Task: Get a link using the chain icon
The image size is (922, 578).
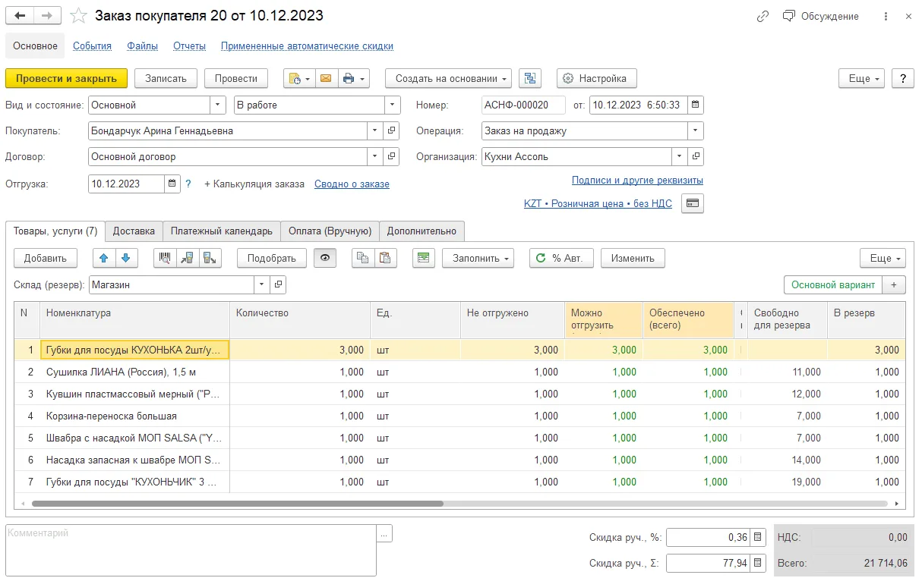Action: (x=763, y=16)
